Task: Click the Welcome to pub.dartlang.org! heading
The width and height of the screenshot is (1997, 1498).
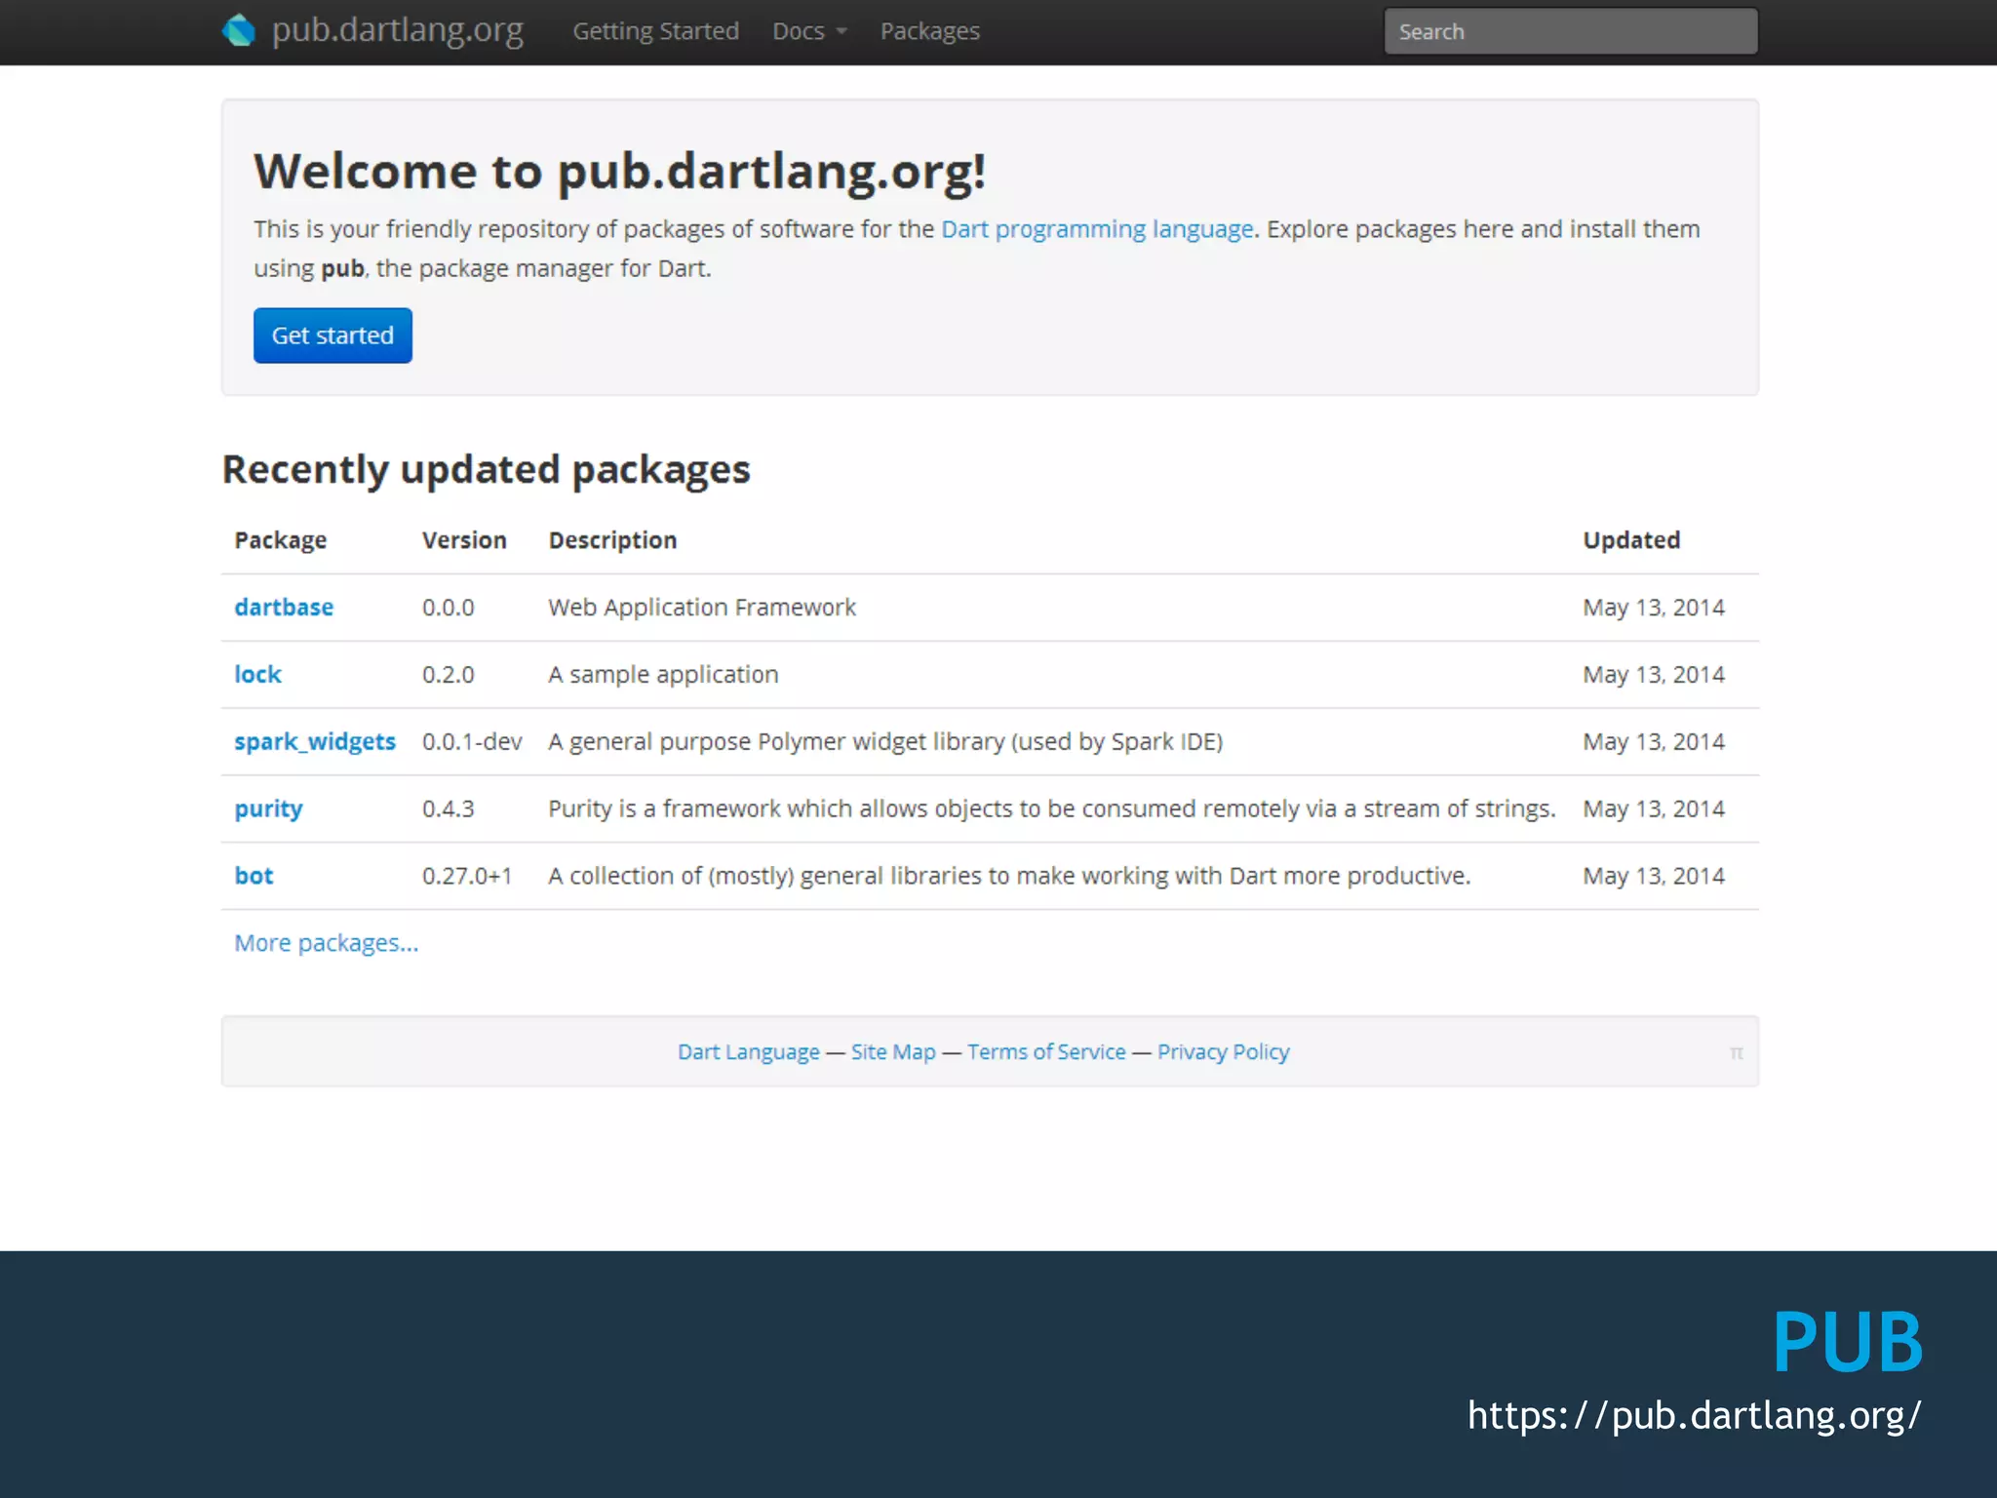Action: 619,172
